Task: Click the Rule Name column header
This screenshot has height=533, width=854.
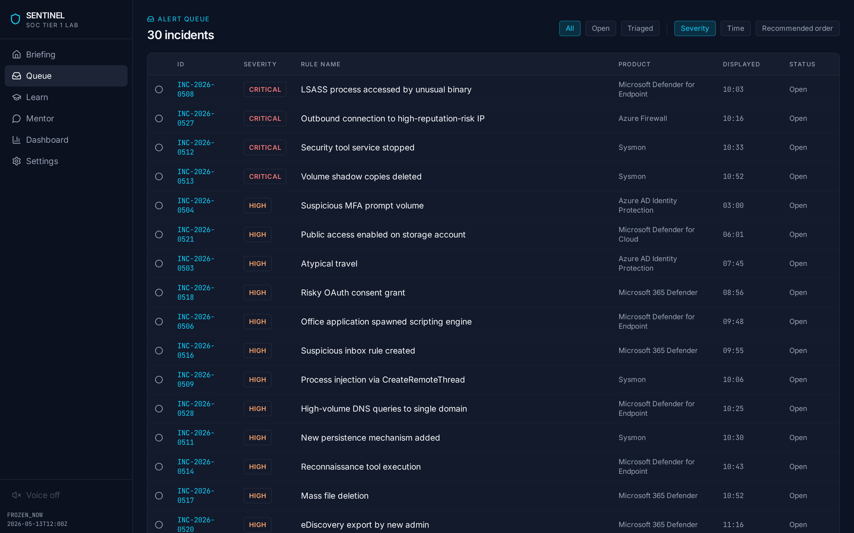Action: pyautogui.click(x=321, y=64)
